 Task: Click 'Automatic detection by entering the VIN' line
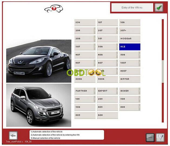point(55,135)
